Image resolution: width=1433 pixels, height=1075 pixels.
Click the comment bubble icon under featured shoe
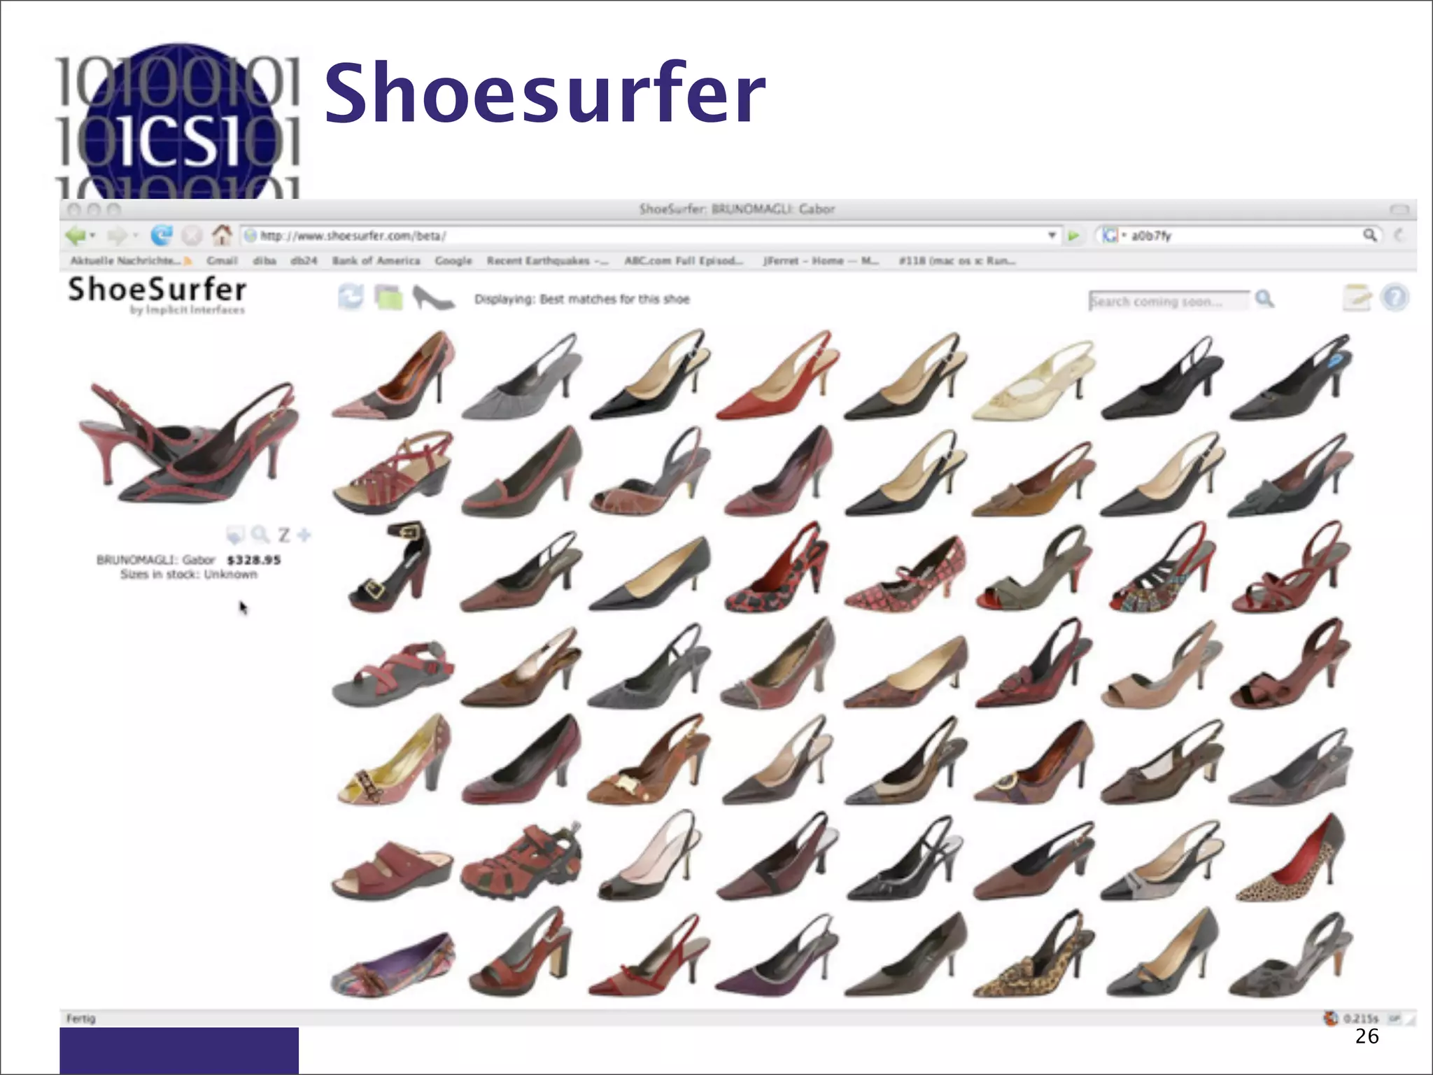[236, 535]
